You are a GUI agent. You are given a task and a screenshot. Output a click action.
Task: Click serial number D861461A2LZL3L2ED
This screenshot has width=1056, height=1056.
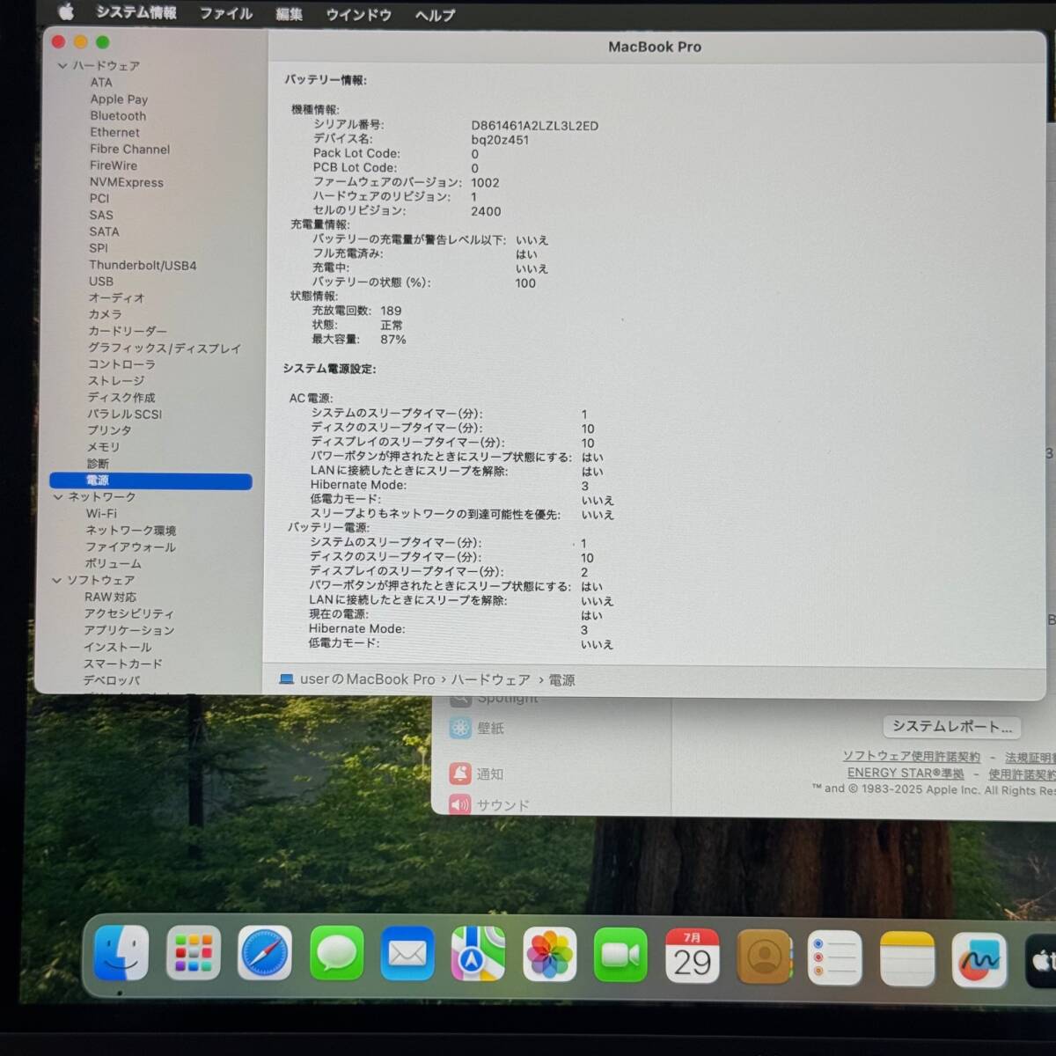pos(534,126)
